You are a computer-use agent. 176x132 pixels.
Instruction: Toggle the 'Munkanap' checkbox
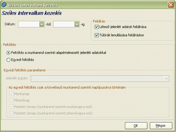pos(12,94)
